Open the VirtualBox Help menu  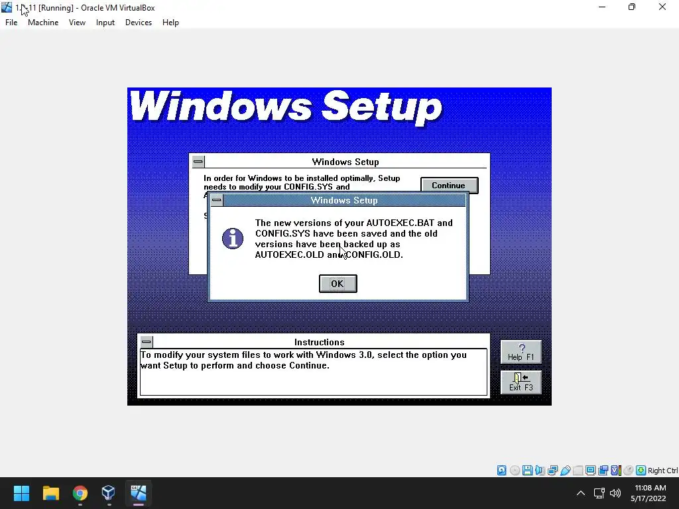170,23
